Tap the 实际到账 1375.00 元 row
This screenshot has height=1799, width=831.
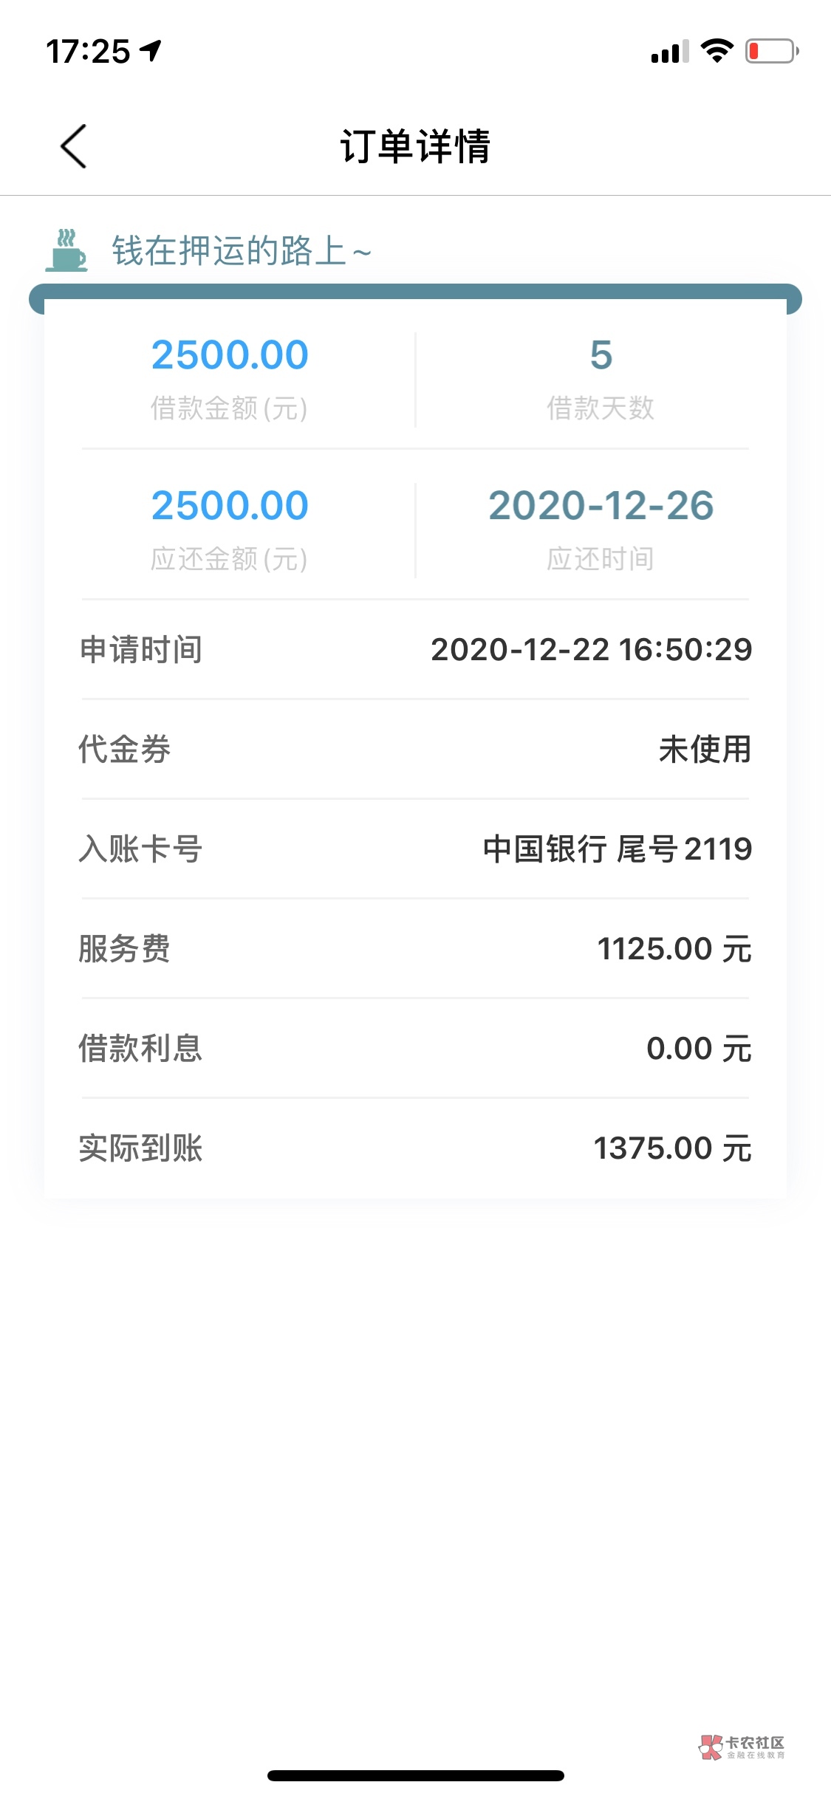tap(415, 1148)
